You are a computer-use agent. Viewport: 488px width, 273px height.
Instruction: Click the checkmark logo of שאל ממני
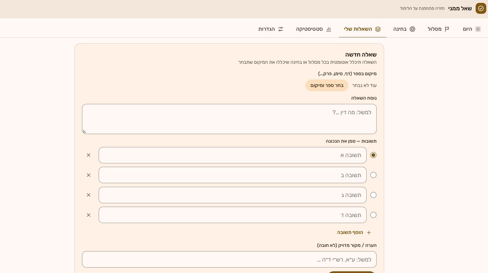(481, 9)
